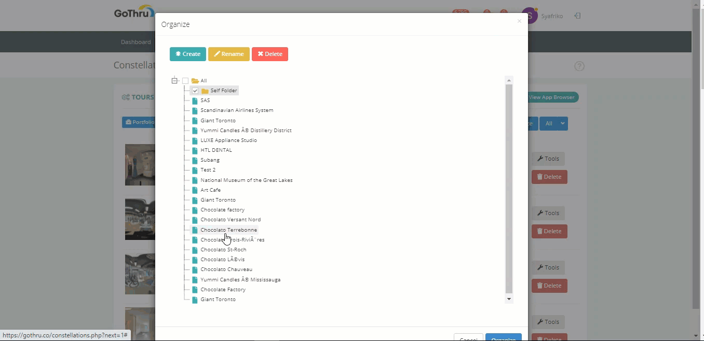Select Chocolato Versant Nord item
Image resolution: width=704 pixels, height=341 pixels.
(x=231, y=220)
